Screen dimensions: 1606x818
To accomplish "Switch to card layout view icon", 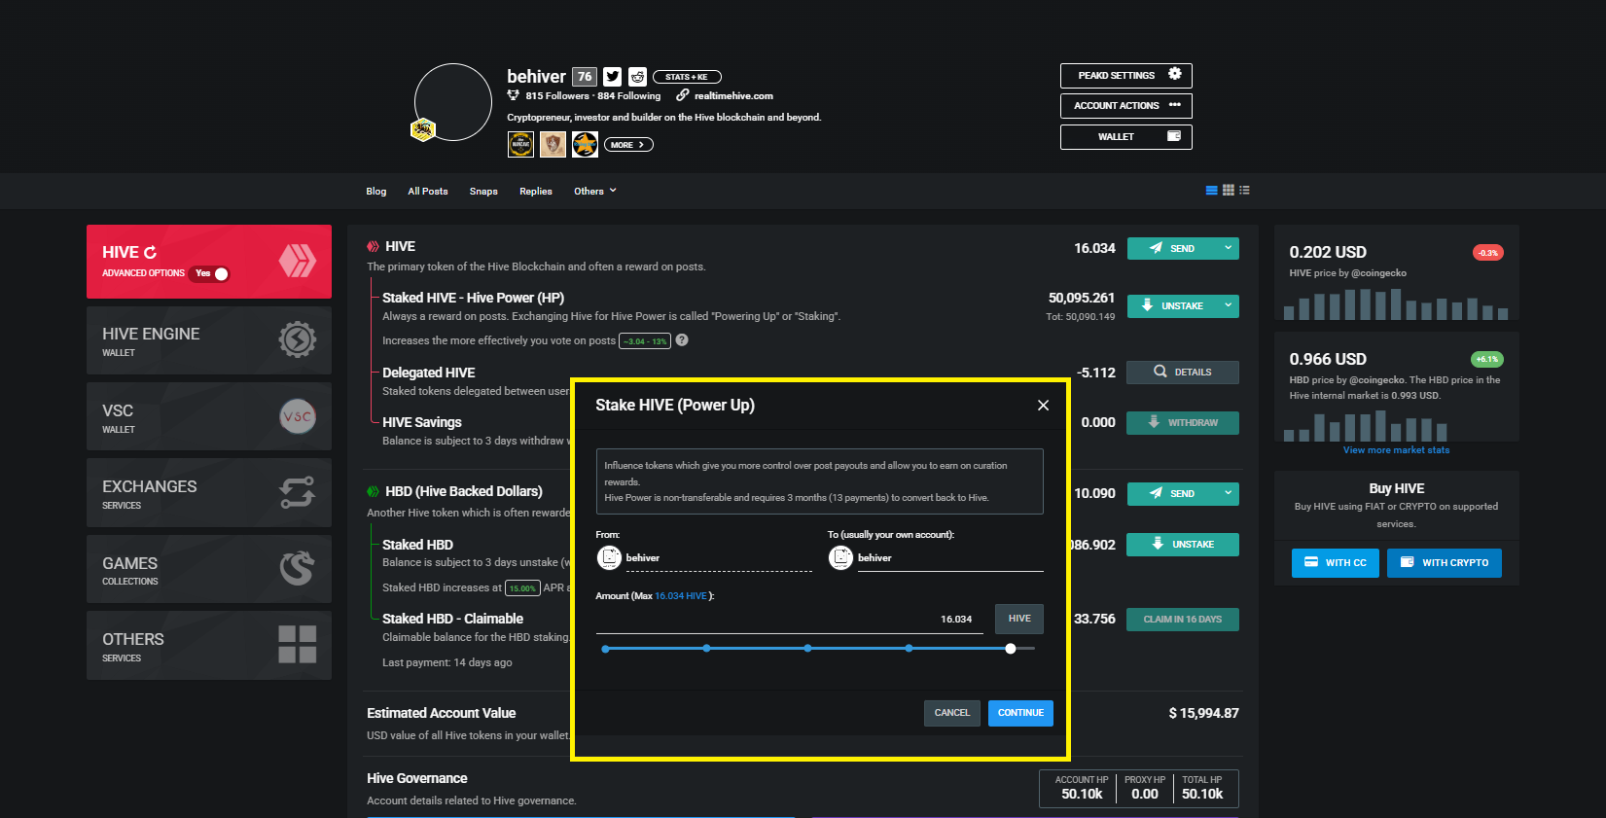I will click(1212, 191).
